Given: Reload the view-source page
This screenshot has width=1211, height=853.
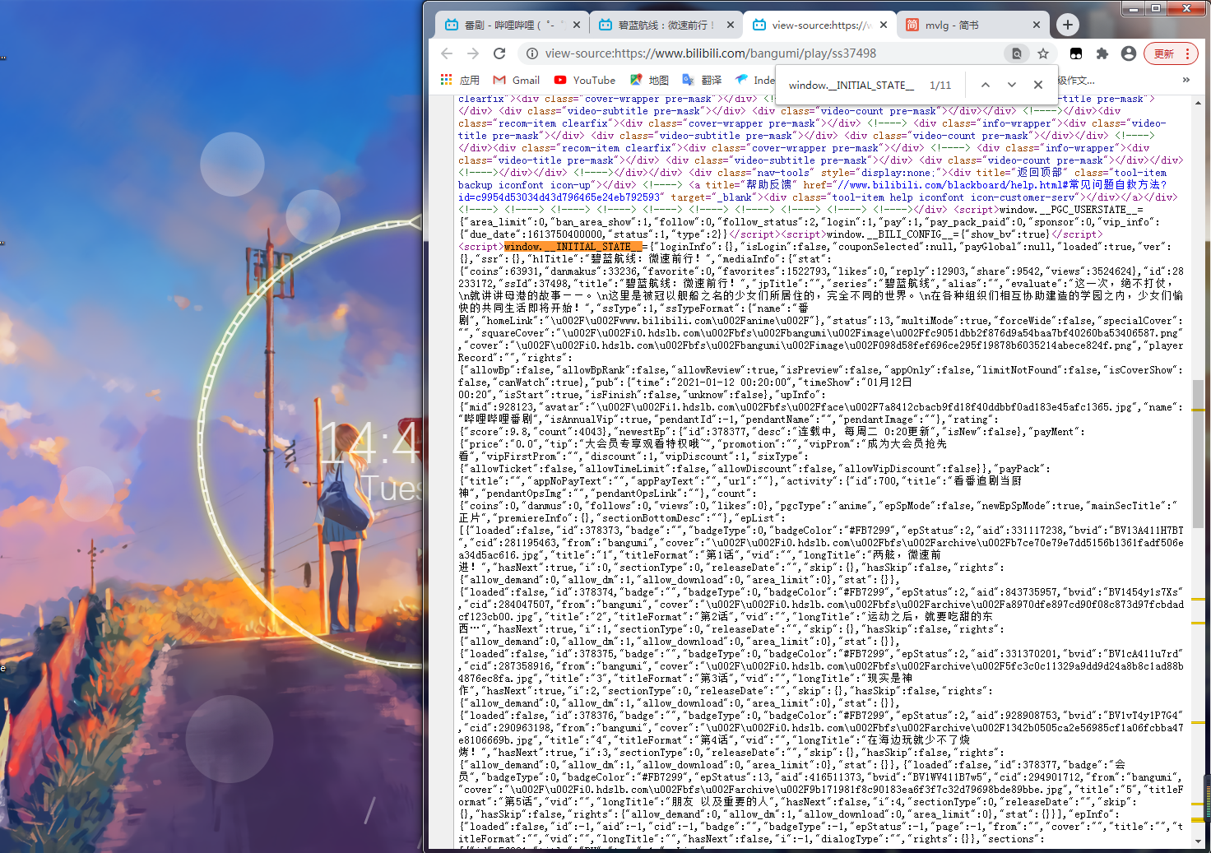Looking at the screenshot, I should click(x=499, y=53).
